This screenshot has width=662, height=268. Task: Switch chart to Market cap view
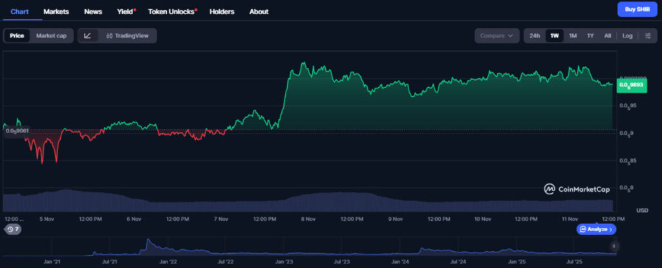coord(51,36)
